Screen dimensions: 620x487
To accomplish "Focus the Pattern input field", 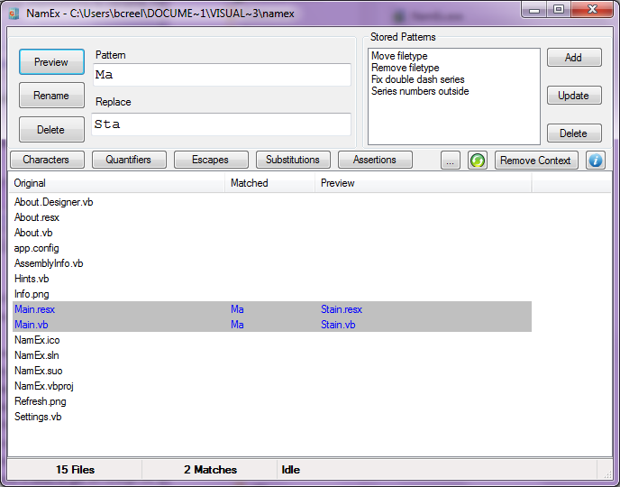I will pos(222,75).
